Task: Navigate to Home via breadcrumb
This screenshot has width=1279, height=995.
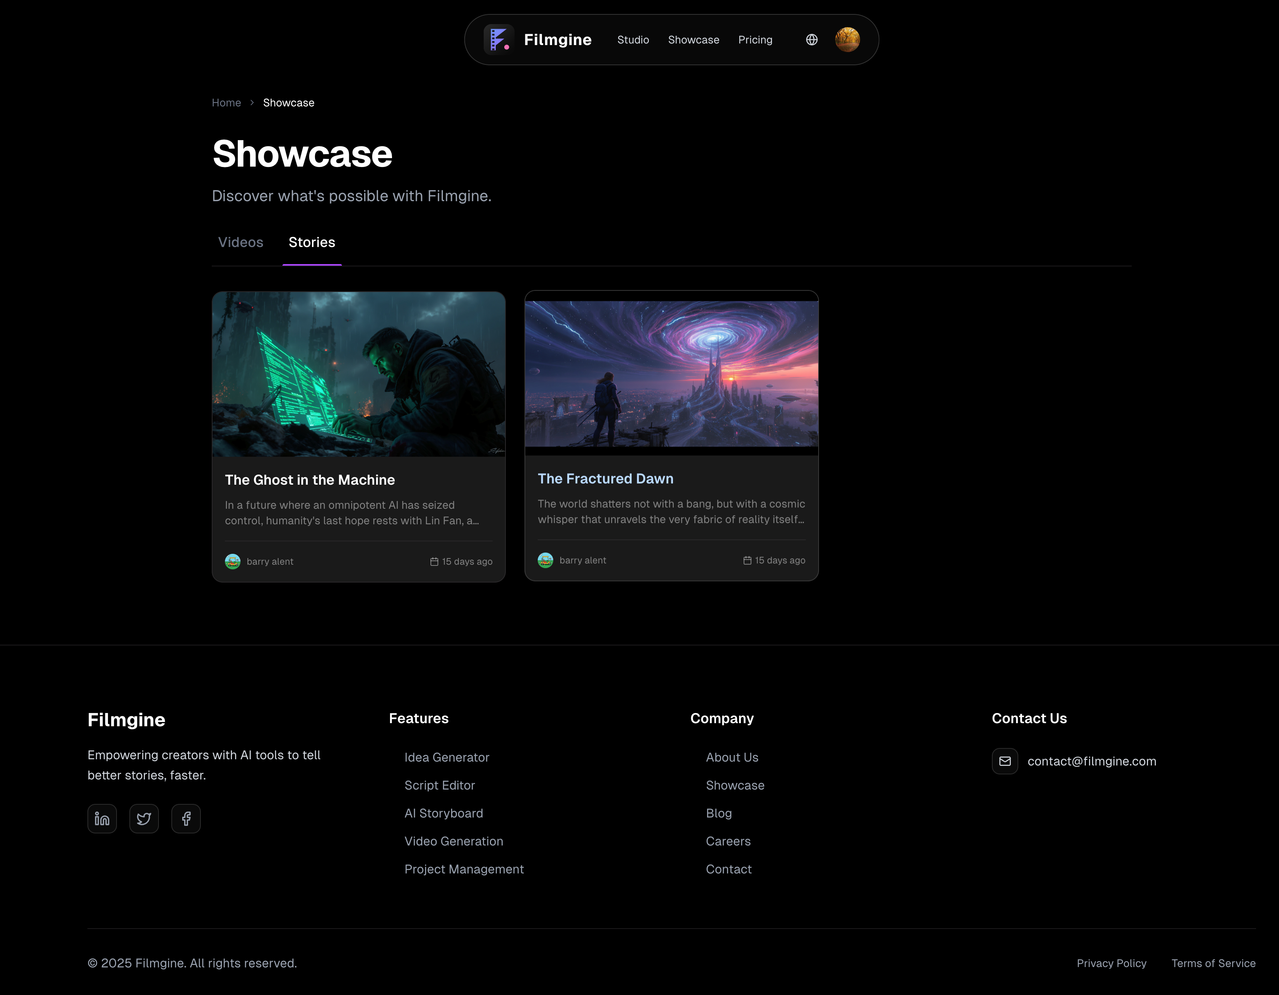Action: [227, 103]
